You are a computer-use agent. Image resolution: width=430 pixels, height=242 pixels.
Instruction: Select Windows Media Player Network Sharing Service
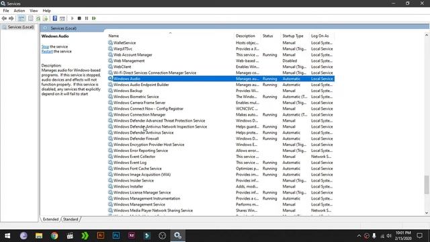[221, 210]
